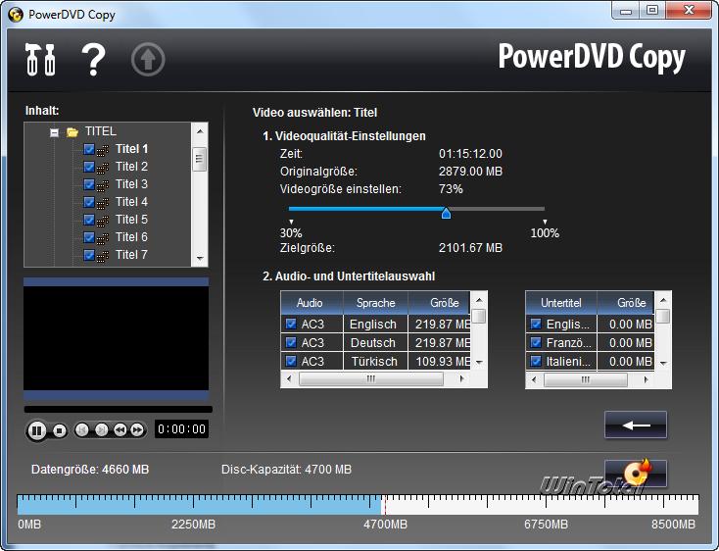Click the video size slider handle
This screenshot has height=551, width=719.
pyautogui.click(x=446, y=213)
